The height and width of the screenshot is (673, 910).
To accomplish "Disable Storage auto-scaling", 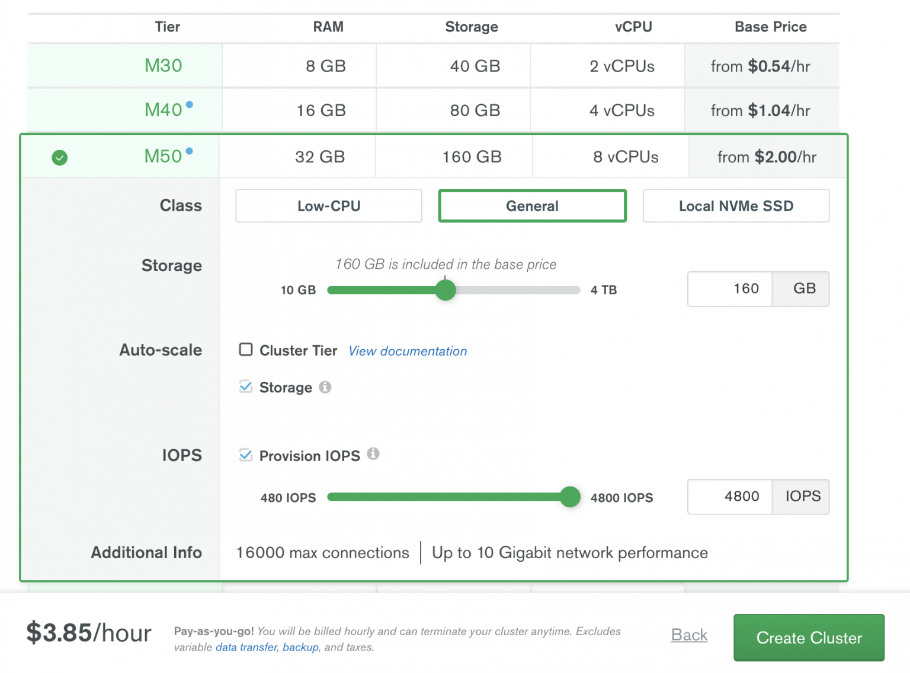I will tap(246, 387).
